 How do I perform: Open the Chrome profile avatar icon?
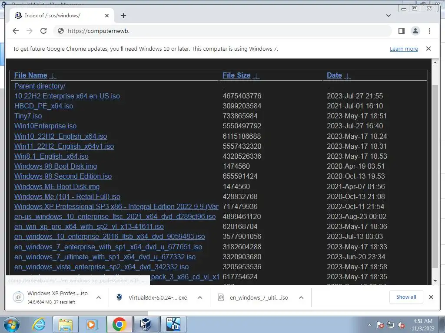point(415,31)
